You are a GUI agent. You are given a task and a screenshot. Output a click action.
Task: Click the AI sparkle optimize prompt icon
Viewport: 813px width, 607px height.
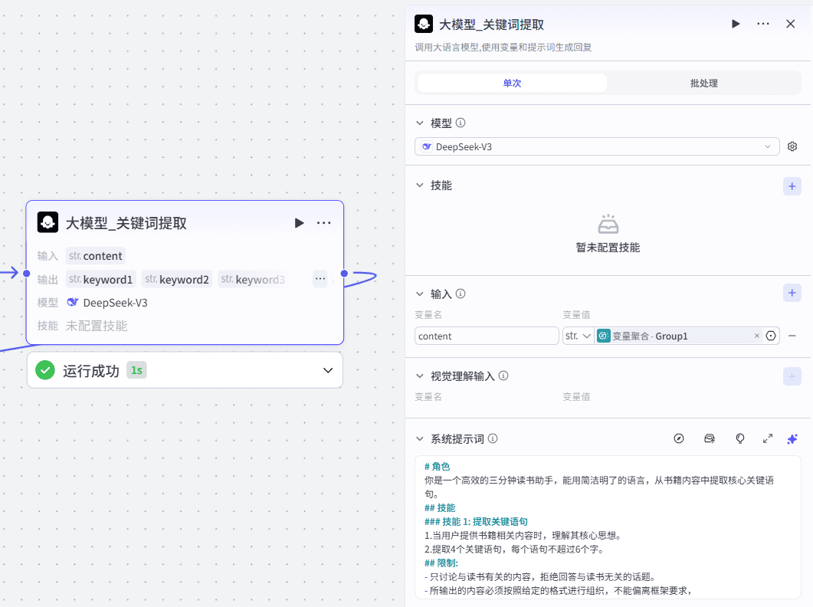click(x=792, y=438)
